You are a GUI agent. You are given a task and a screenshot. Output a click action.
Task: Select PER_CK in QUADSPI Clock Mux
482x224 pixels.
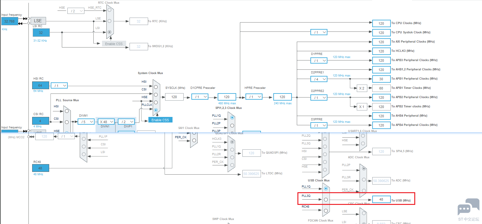pos(232,165)
